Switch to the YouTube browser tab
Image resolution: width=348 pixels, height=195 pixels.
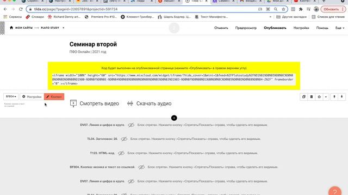pyautogui.click(x=305, y=1)
